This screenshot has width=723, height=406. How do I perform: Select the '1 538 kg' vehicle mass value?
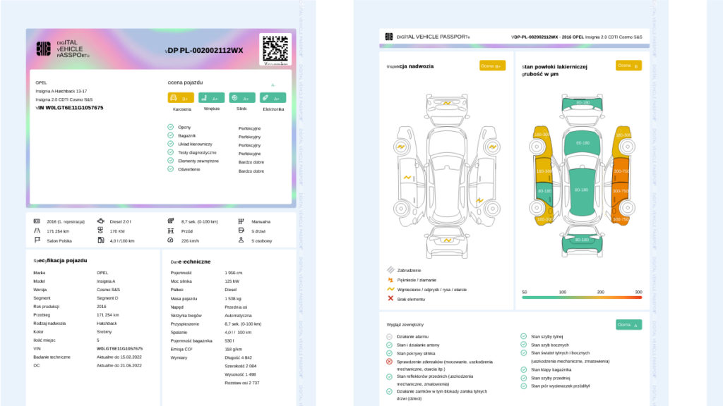[233, 298]
